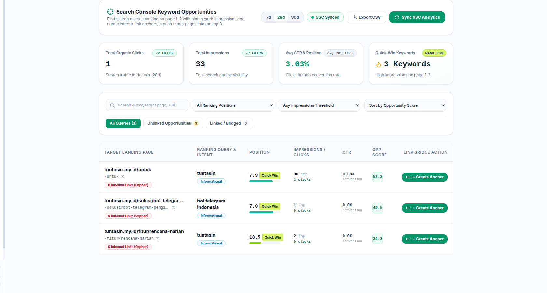Click the GSC Synced status badge
This screenshot has height=293, width=547.
tap(325, 17)
